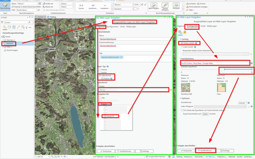Toggle Features in dieser Klasse beschriften checkbox
255x159 pixels.
click(x=13, y=7)
